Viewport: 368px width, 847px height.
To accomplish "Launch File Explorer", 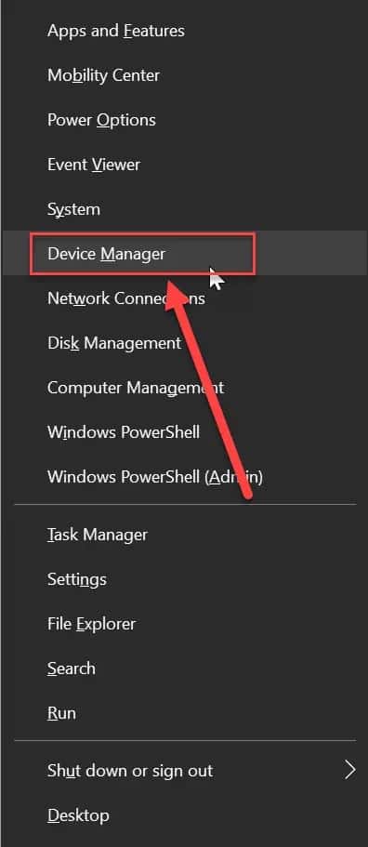I will 184,624.
